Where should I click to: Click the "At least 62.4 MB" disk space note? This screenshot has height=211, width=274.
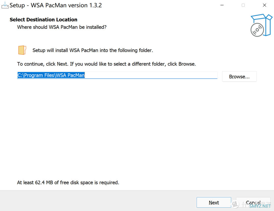coord(68,182)
